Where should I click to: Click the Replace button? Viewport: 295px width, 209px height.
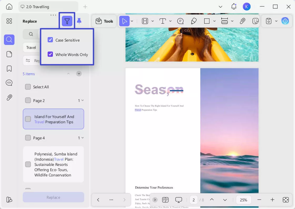tap(53, 197)
